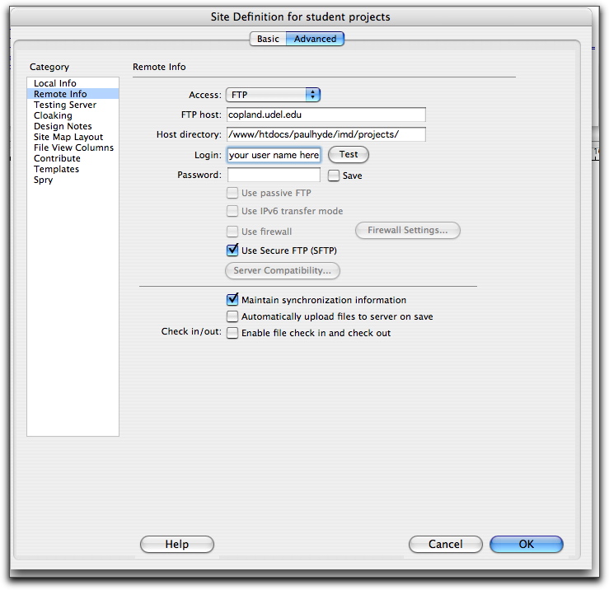Viewport: 609px width, 590px height.
Task: Click in the Password field
Action: [274, 175]
